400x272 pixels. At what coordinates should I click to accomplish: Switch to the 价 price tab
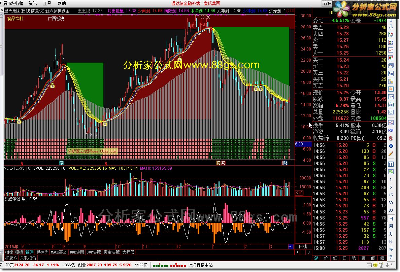326,258
